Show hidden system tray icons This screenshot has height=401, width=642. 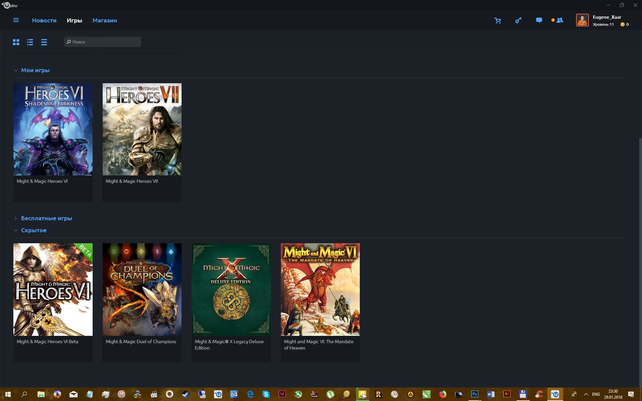click(586, 394)
